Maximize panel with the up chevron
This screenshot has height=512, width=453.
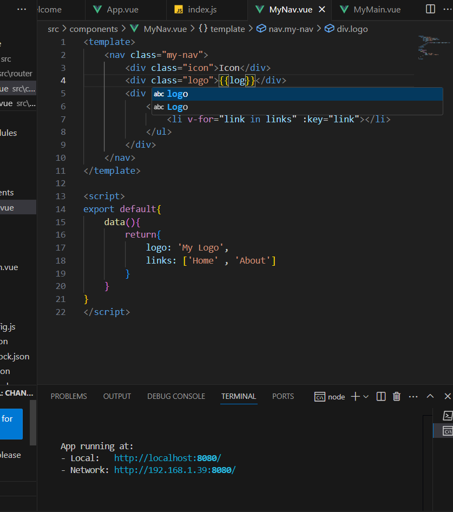[x=430, y=396]
